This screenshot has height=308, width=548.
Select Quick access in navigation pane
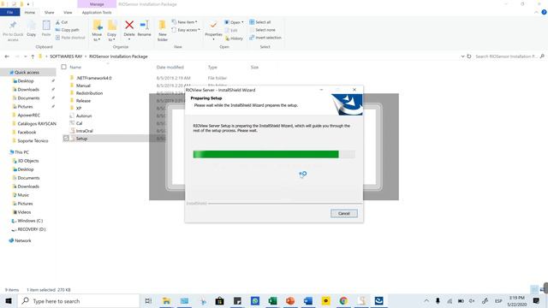[x=27, y=72]
